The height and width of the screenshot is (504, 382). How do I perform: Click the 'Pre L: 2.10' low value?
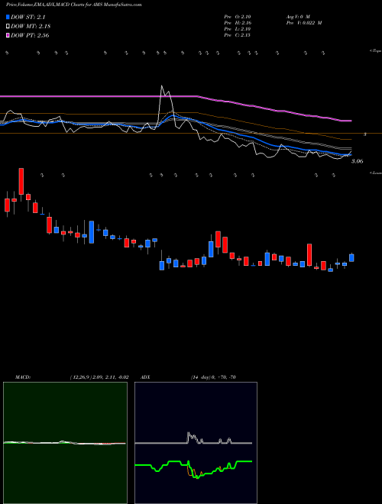pos(238,29)
